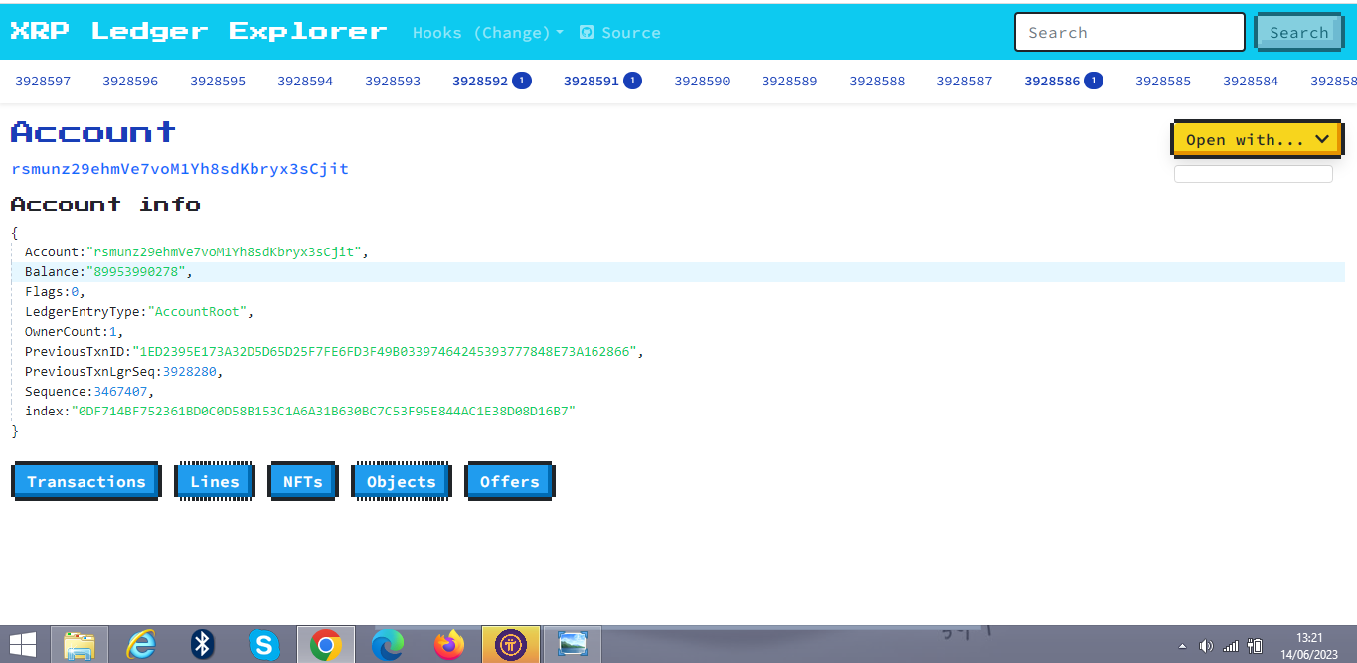1357x663 pixels.
Task: Expand the Hooks (Change) dropdown
Action: click(488, 32)
